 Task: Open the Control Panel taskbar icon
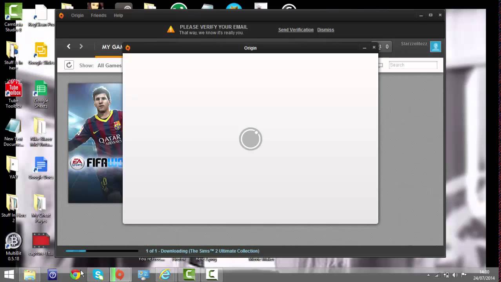(143, 275)
